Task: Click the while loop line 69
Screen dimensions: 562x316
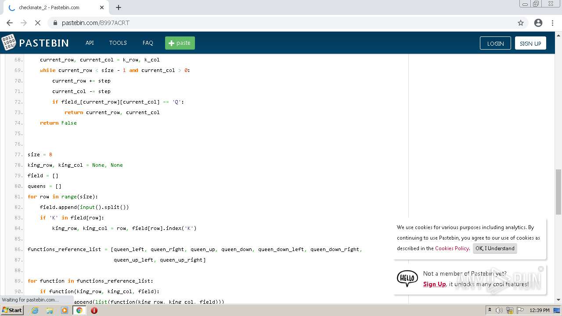Action: [x=115, y=70]
